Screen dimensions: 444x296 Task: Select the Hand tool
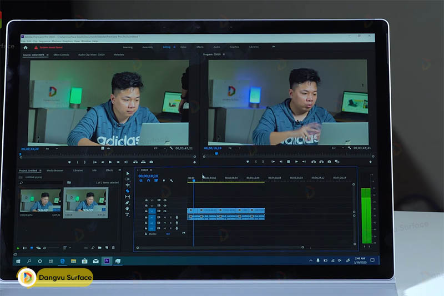click(127, 208)
